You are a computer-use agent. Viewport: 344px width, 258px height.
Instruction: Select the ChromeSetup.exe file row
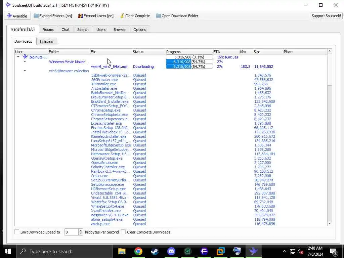point(171,110)
